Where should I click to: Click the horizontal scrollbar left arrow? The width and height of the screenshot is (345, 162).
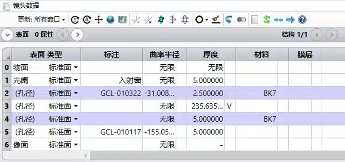coord(86,156)
